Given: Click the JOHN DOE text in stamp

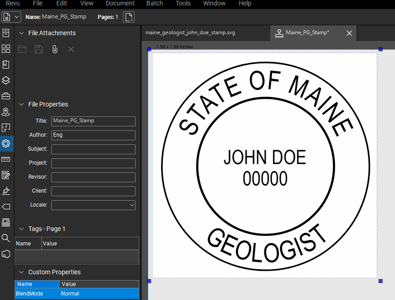Looking at the screenshot, I should tap(265, 157).
